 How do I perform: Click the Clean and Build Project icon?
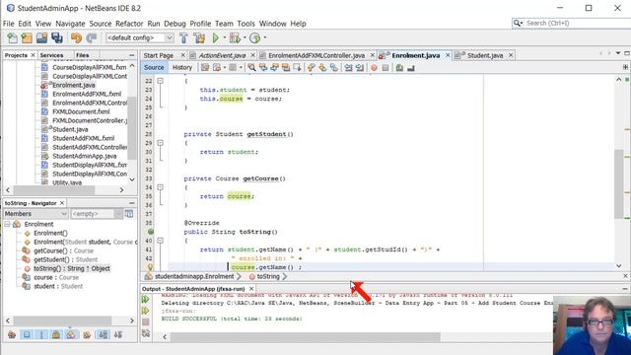pyautogui.click(x=199, y=37)
